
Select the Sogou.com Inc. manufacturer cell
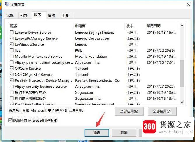tap(88, 98)
